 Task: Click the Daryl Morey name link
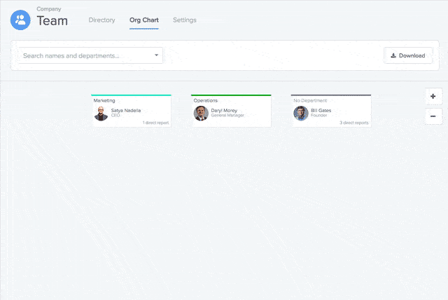[x=224, y=110]
